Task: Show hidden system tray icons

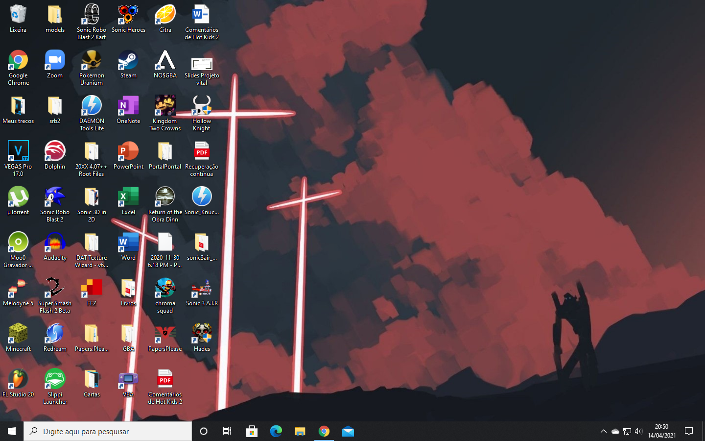Action: (x=603, y=431)
